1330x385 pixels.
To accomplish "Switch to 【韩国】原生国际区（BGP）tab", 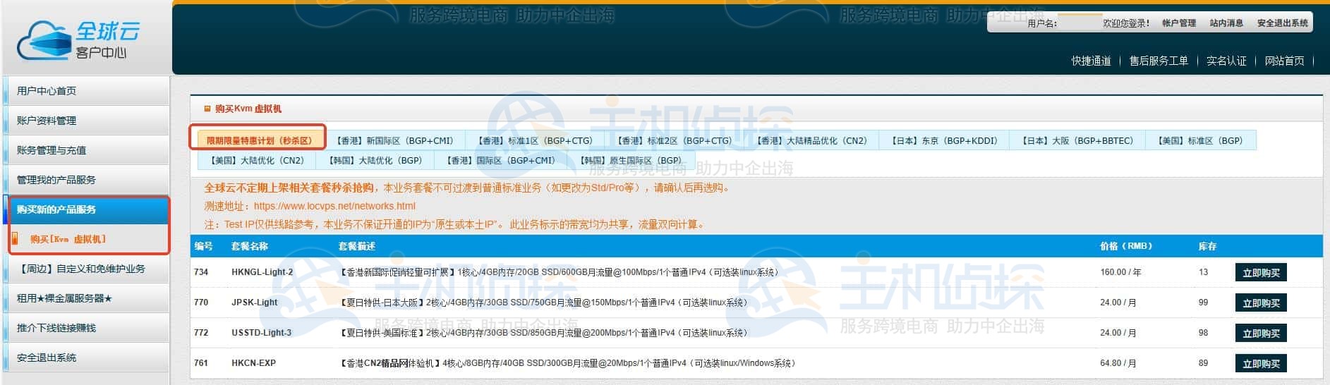I will [x=630, y=160].
